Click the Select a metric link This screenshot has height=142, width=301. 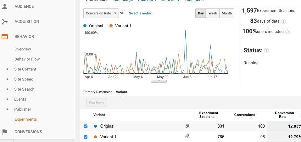pos(140,13)
